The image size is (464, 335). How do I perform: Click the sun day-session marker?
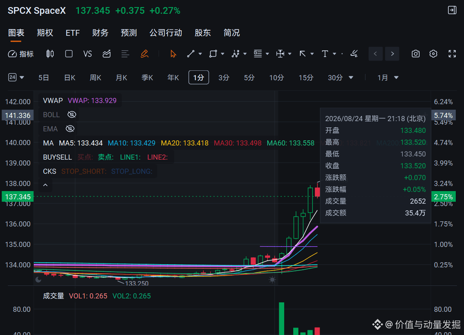[272, 280]
